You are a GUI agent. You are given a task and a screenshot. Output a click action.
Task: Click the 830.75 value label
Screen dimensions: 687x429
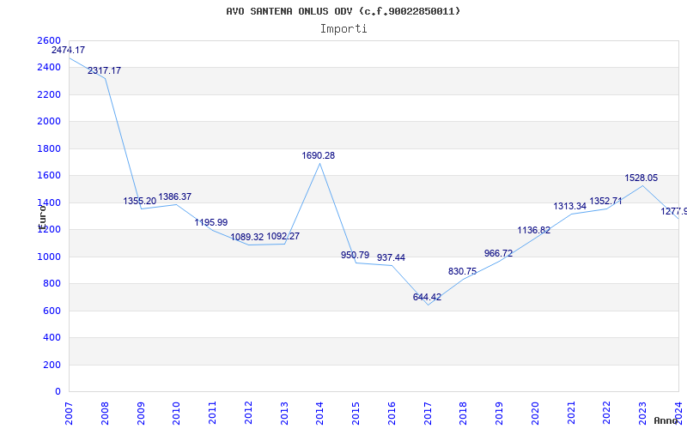(x=462, y=271)
